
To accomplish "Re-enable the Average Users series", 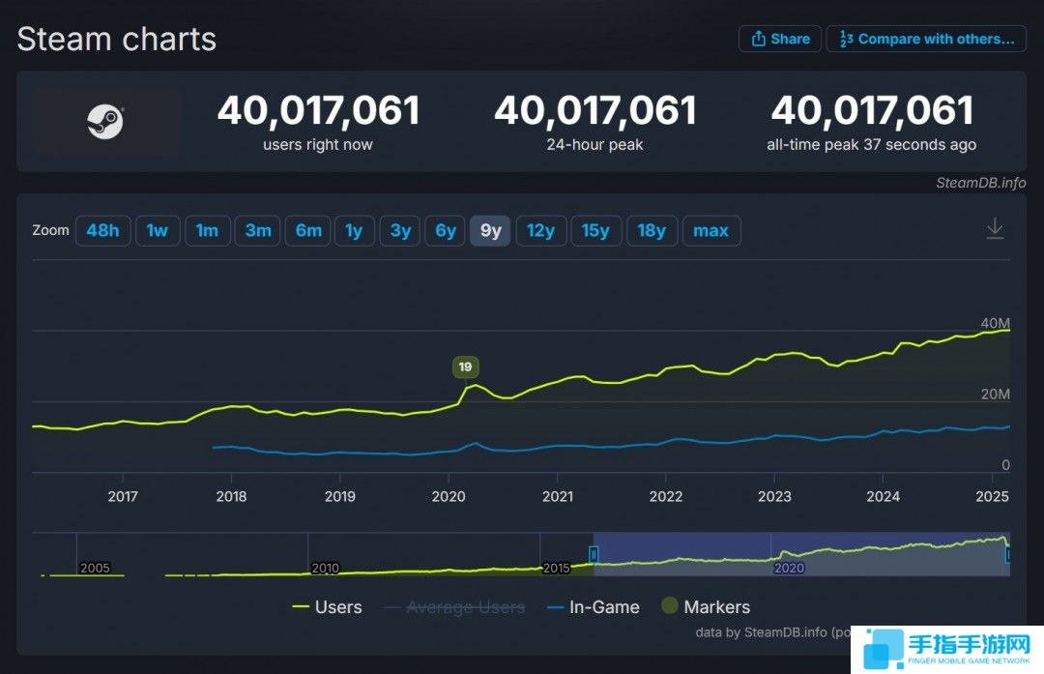I will pyautogui.click(x=465, y=606).
